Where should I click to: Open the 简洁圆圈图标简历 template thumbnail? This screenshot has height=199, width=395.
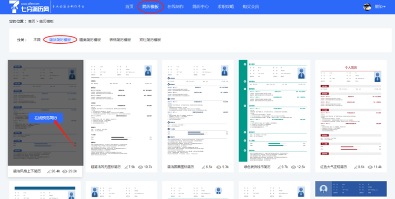pyautogui.click(x=198, y=110)
